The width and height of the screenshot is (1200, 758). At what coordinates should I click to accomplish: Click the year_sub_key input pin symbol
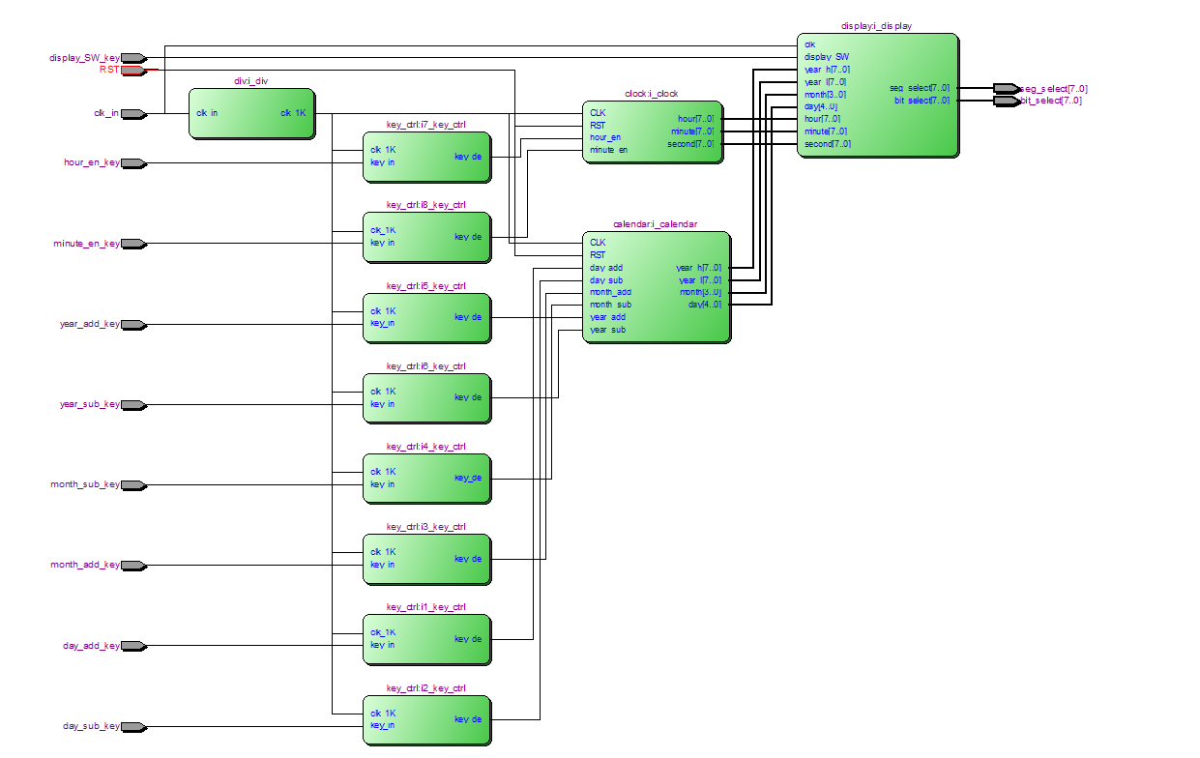pos(133,404)
